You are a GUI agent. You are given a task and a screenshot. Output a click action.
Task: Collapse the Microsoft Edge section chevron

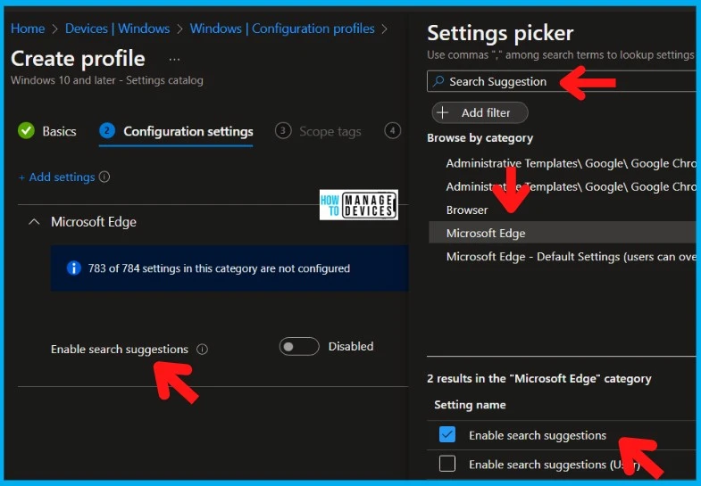[34, 222]
